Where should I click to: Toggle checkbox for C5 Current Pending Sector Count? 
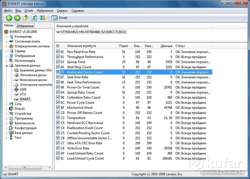58,133
